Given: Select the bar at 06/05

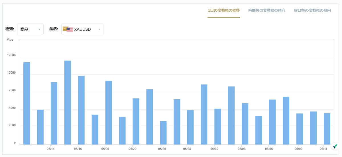Looking at the screenshot, I should tap(272, 122).
